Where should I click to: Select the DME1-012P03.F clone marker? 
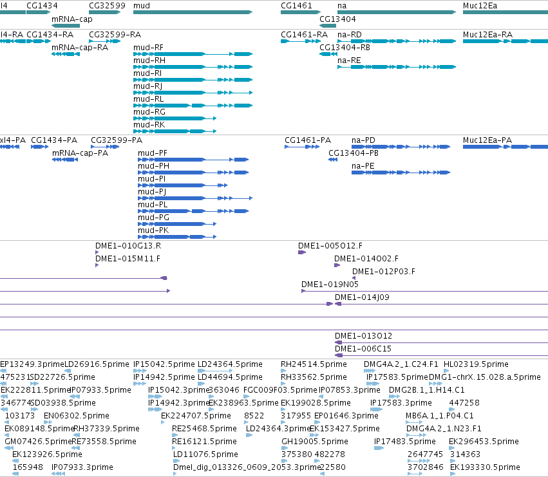click(x=354, y=278)
